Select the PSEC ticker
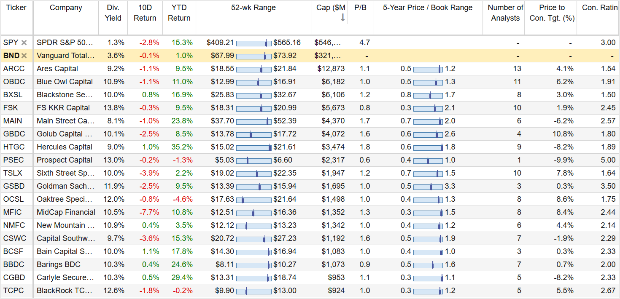This screenshot has height=299, width=620. [13, 160]
